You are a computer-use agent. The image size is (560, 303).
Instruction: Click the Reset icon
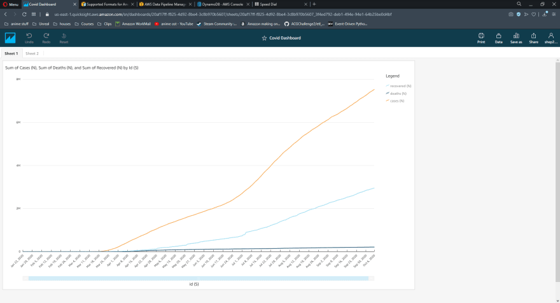[x=64, y=36]
